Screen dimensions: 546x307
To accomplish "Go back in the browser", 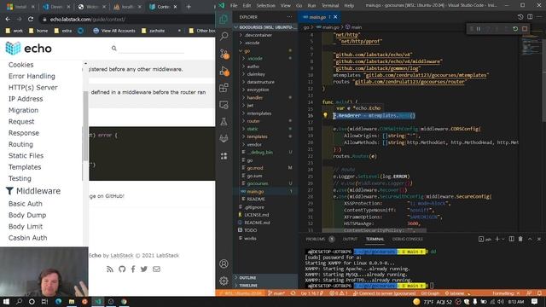I will (8, 19).
